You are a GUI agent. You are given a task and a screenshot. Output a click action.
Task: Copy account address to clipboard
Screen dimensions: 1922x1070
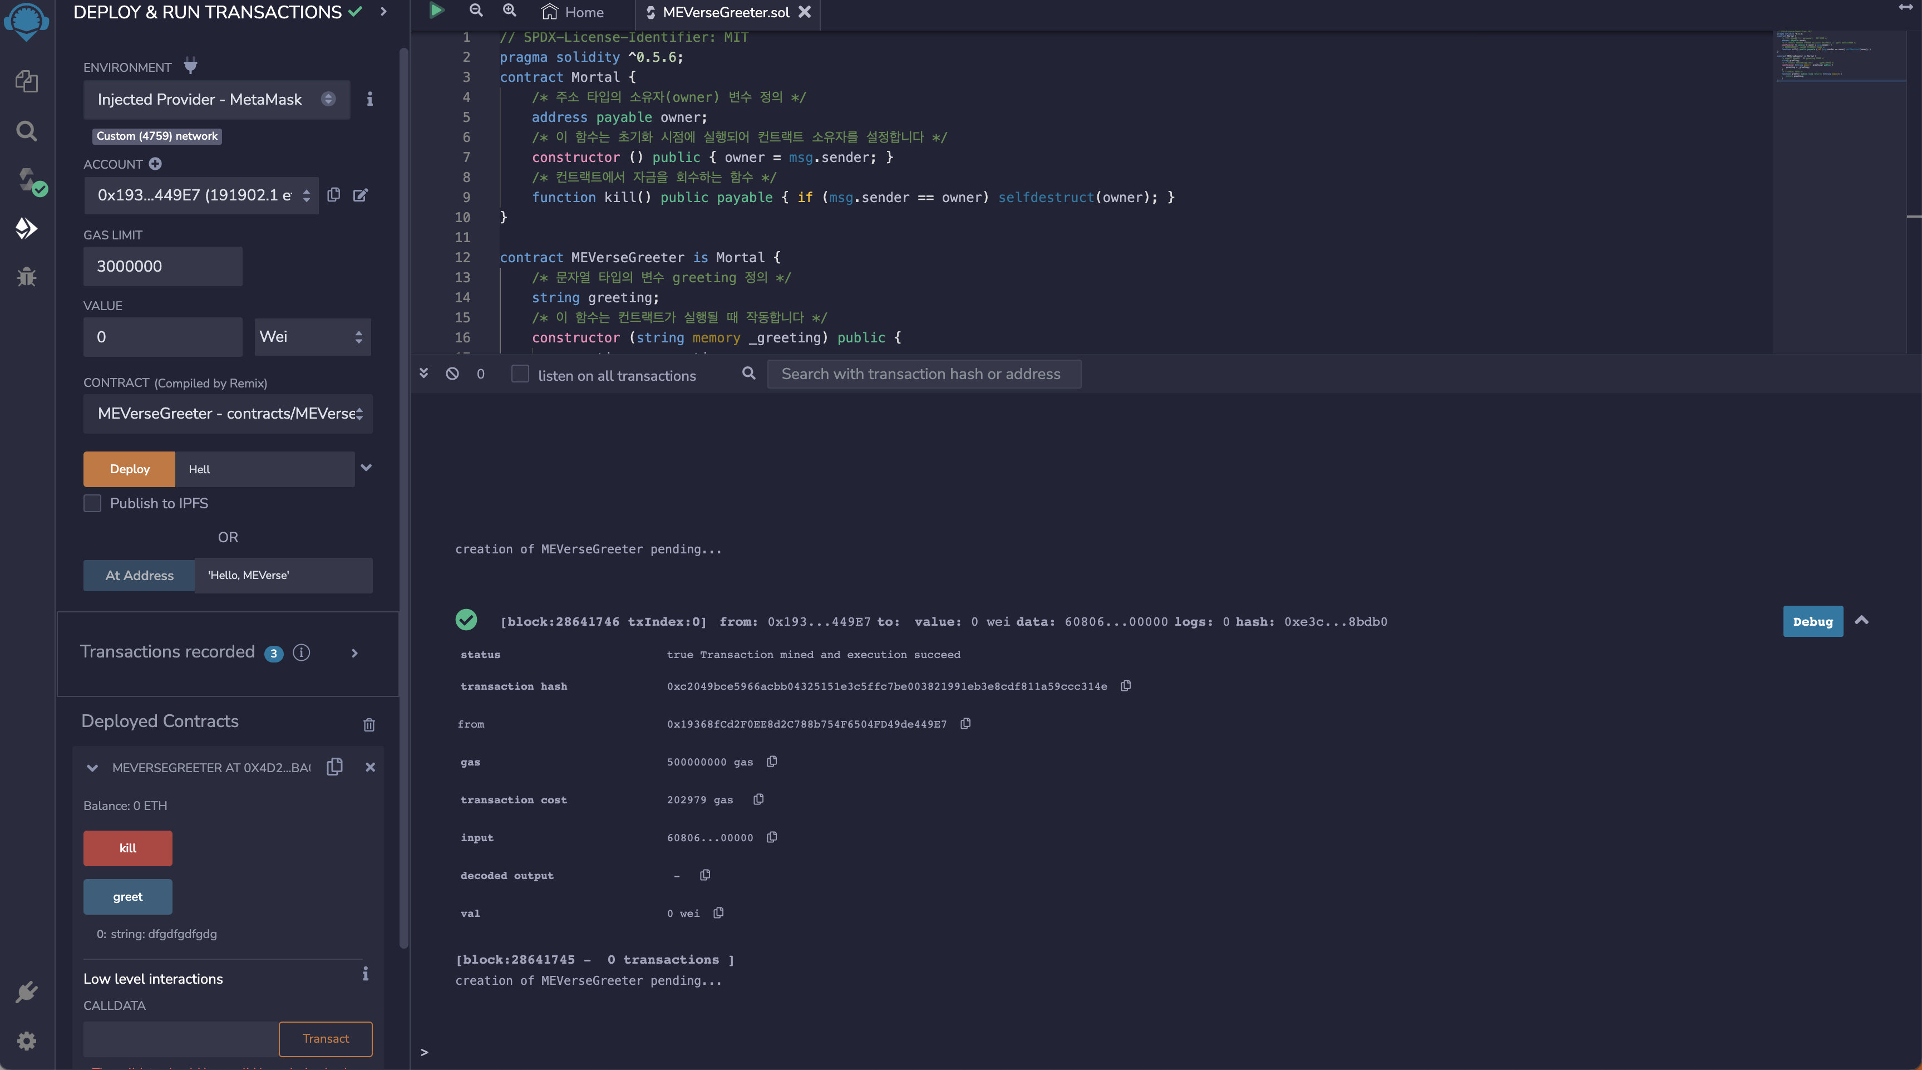333,195
